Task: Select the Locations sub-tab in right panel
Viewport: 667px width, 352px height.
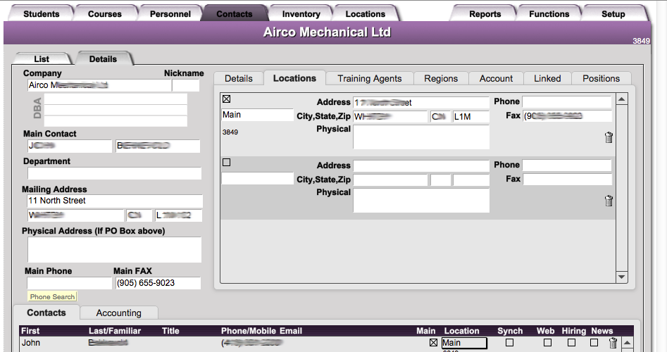Action: tap(295, 78)
